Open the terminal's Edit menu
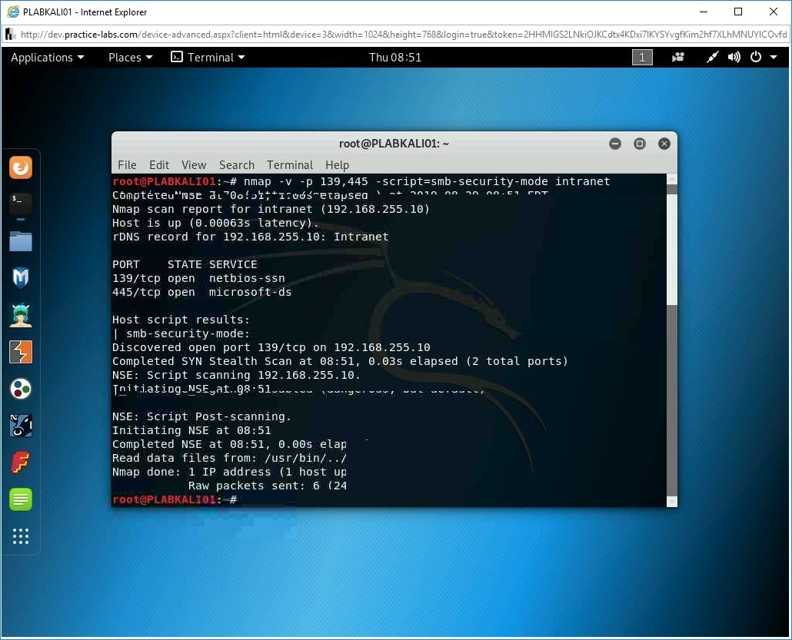 (159, 165)
